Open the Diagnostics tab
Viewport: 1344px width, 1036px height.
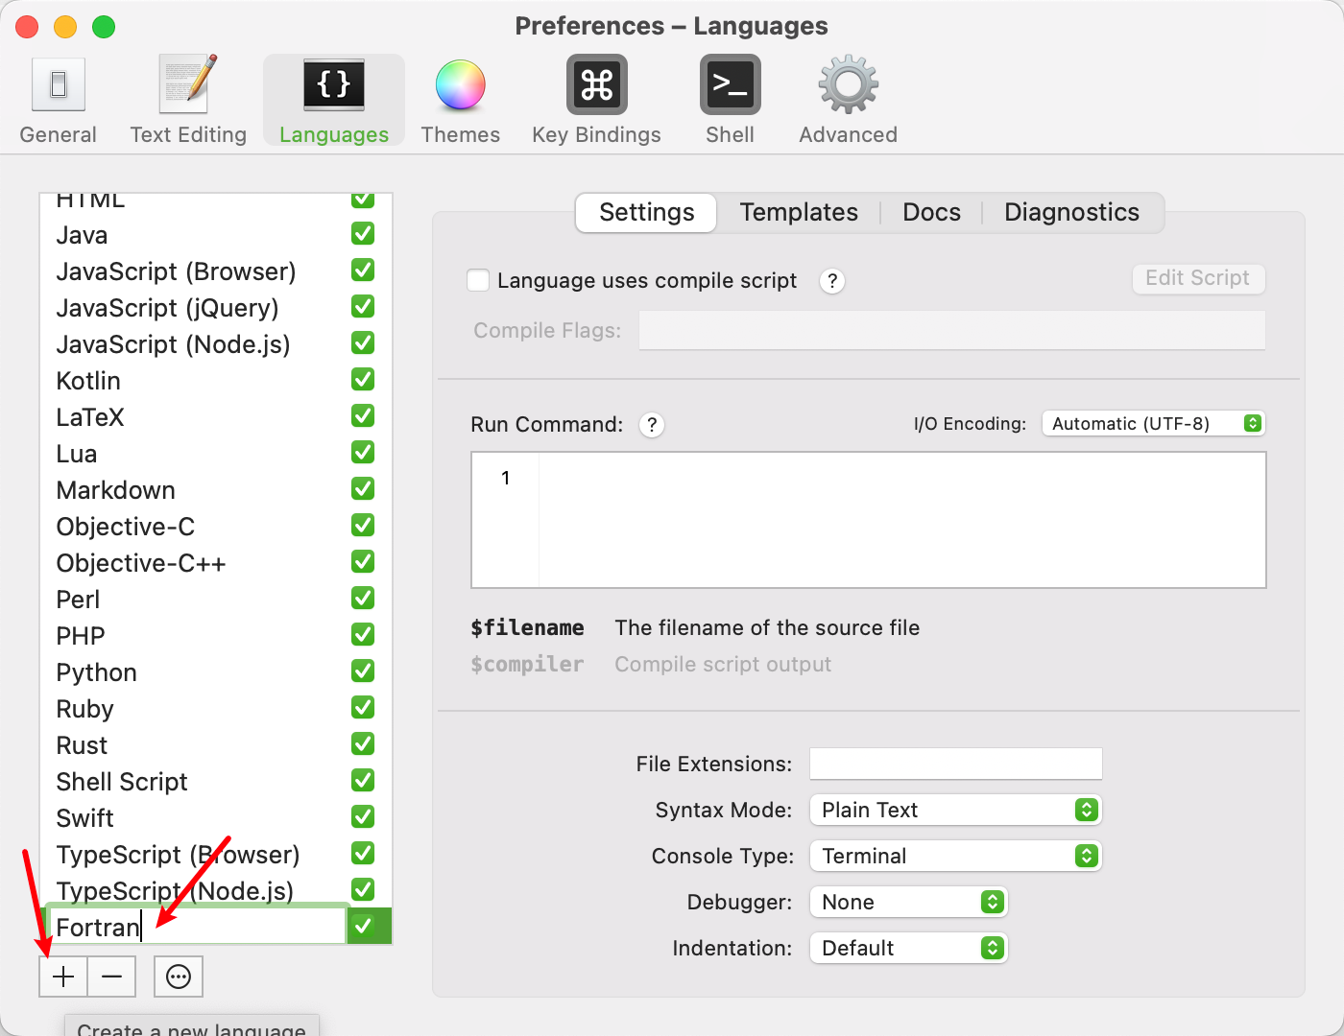[1071, 212]
